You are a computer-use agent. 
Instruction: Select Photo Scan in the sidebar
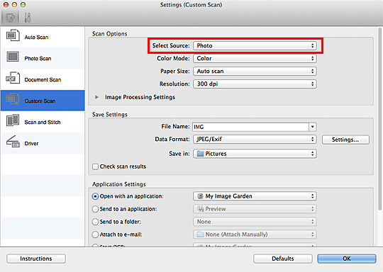point(43,58)
